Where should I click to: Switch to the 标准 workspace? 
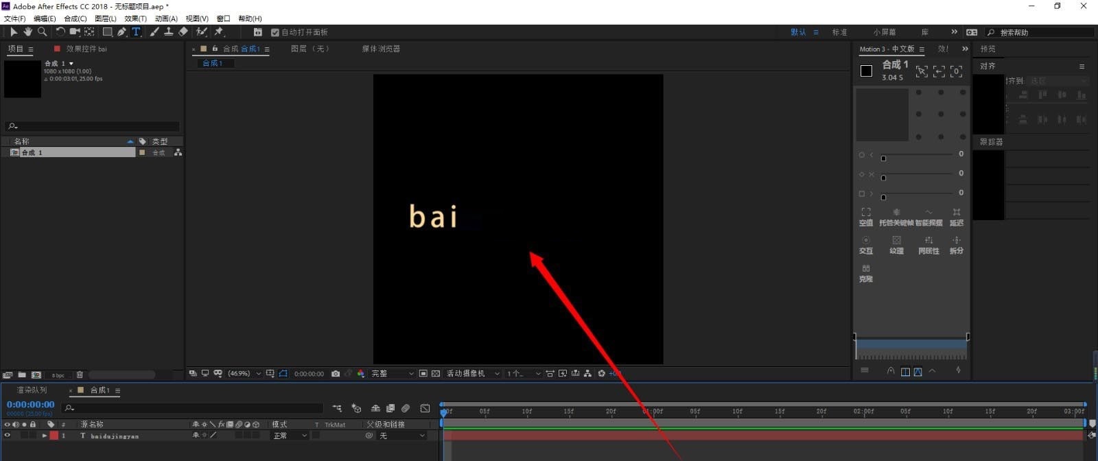[839, 32]
